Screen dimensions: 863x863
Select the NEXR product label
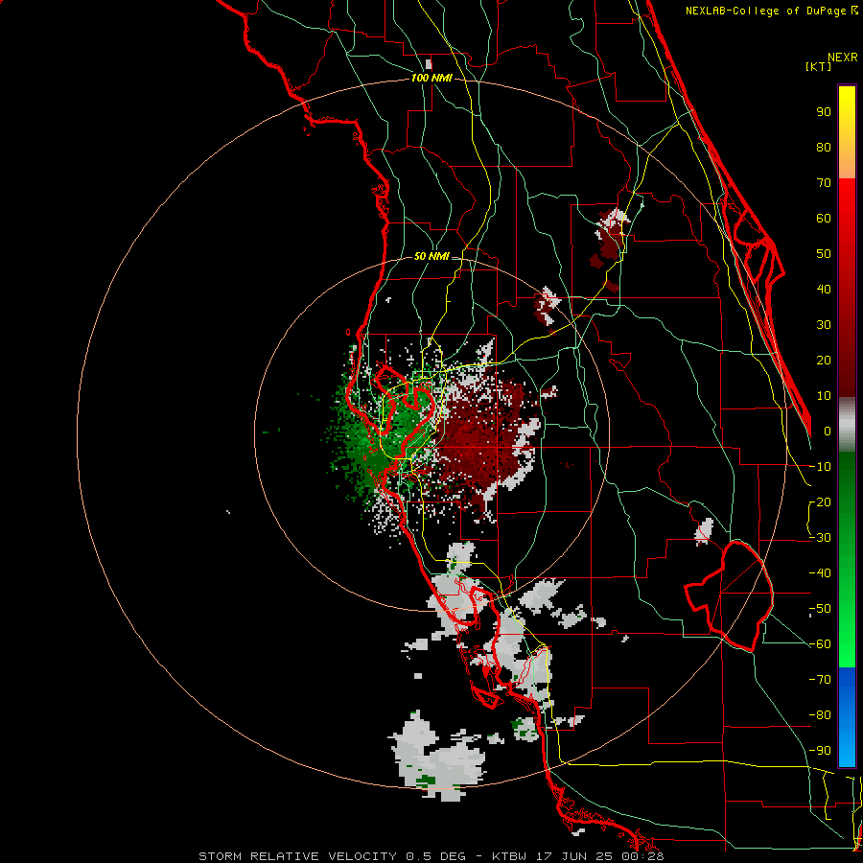842,58
